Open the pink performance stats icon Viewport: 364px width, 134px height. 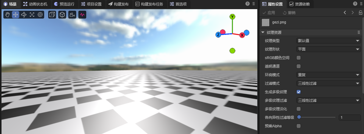82,15
